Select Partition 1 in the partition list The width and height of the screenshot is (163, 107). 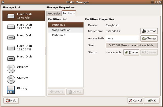coord(66,25)
